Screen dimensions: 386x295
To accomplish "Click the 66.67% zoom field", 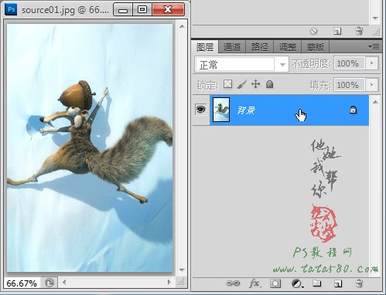I will [22, 283].
